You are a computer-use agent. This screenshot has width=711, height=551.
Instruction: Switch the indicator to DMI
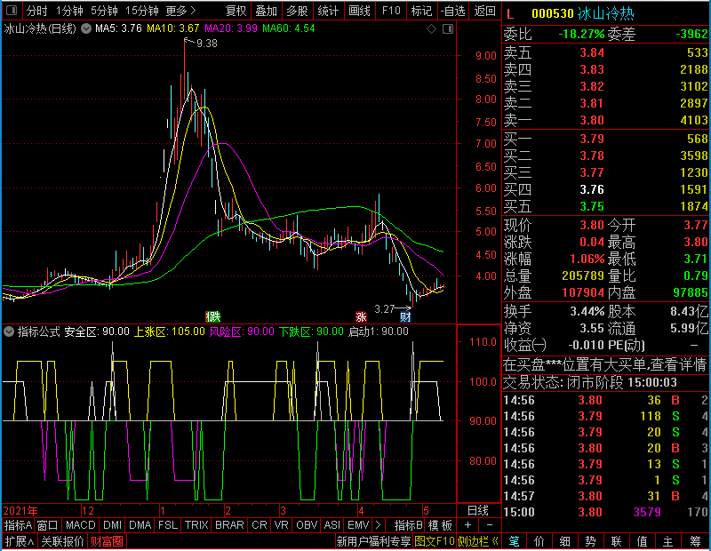point(112,525)
